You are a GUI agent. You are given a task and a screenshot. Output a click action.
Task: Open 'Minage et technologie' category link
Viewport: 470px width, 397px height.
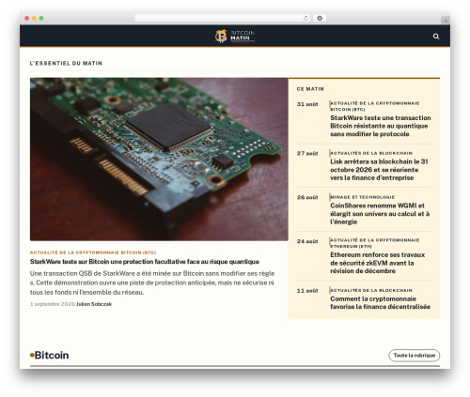pyautogui.click(x=363, y=197)
